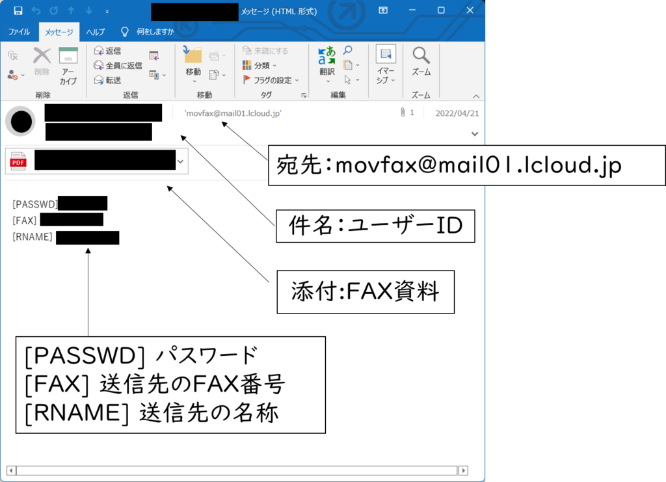Open the フラグの設定 flag dropdown
Viewport: 666px width, 482px height.
coord(271,80)
